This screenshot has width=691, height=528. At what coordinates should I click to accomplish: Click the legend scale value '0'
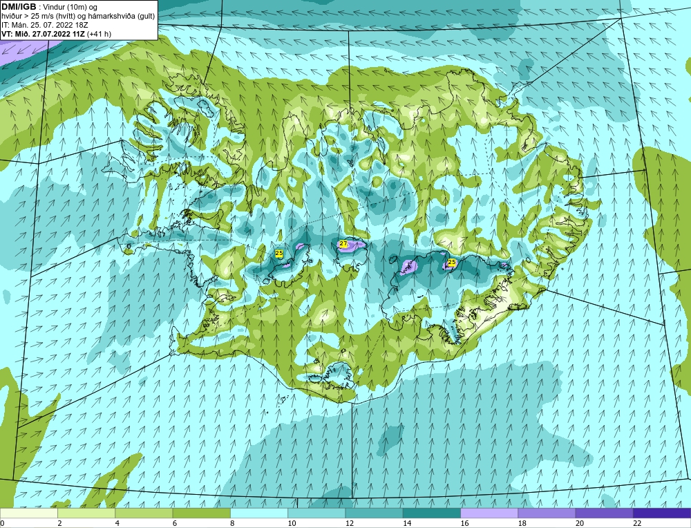coord(2,523)
